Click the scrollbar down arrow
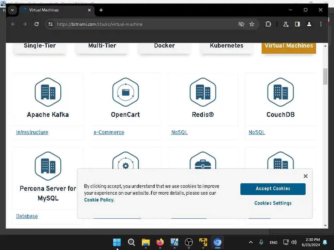This screenshot has width=334, height=250. pyautogui.click(x=325, y=226)
